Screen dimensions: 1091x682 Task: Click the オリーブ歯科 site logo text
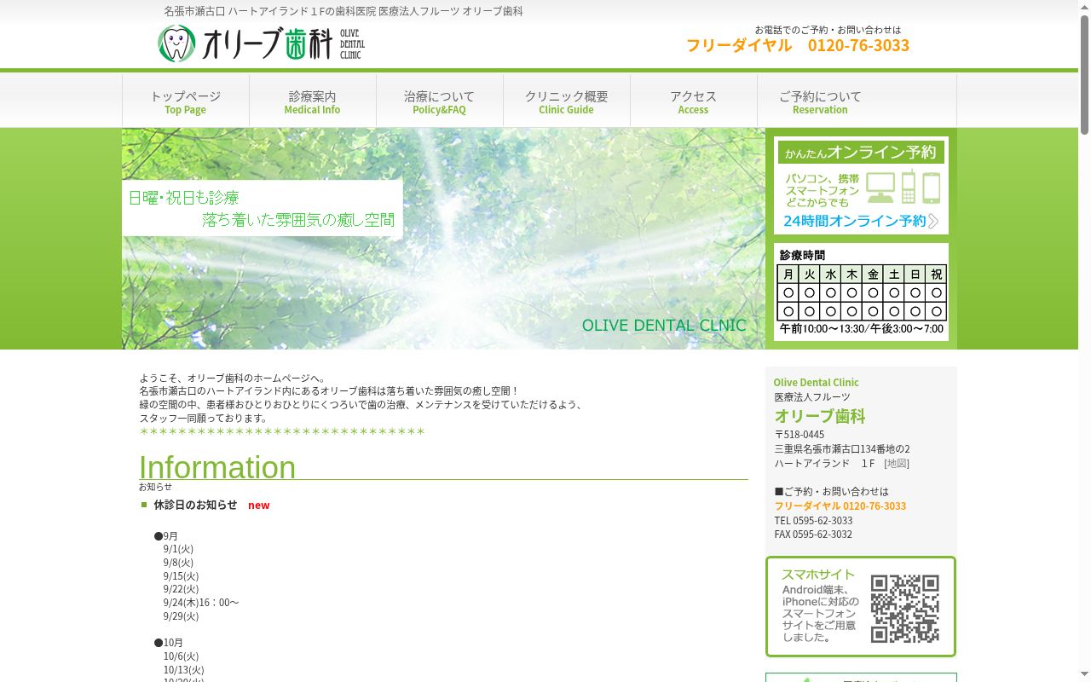267,43
